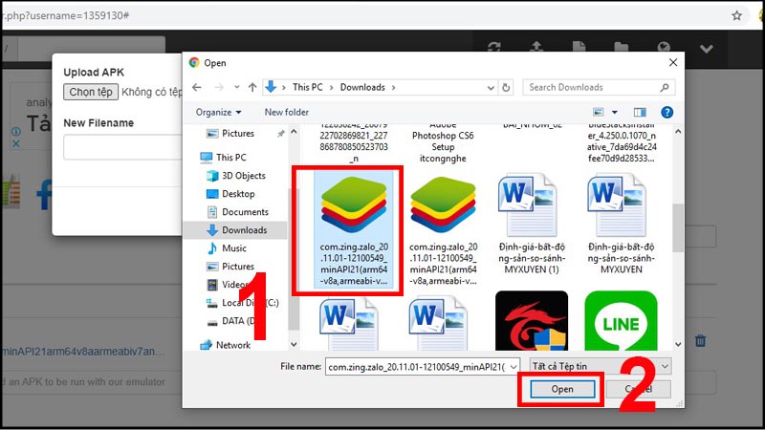The height and width of the screenshot is (430, 765).
Task: Click upload icon in background page toolbar
Action: (536, 47)
